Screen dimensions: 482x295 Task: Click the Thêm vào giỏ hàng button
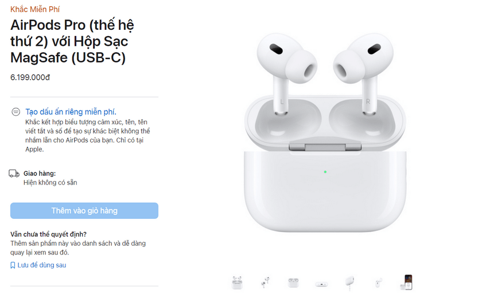click(84, 211)
